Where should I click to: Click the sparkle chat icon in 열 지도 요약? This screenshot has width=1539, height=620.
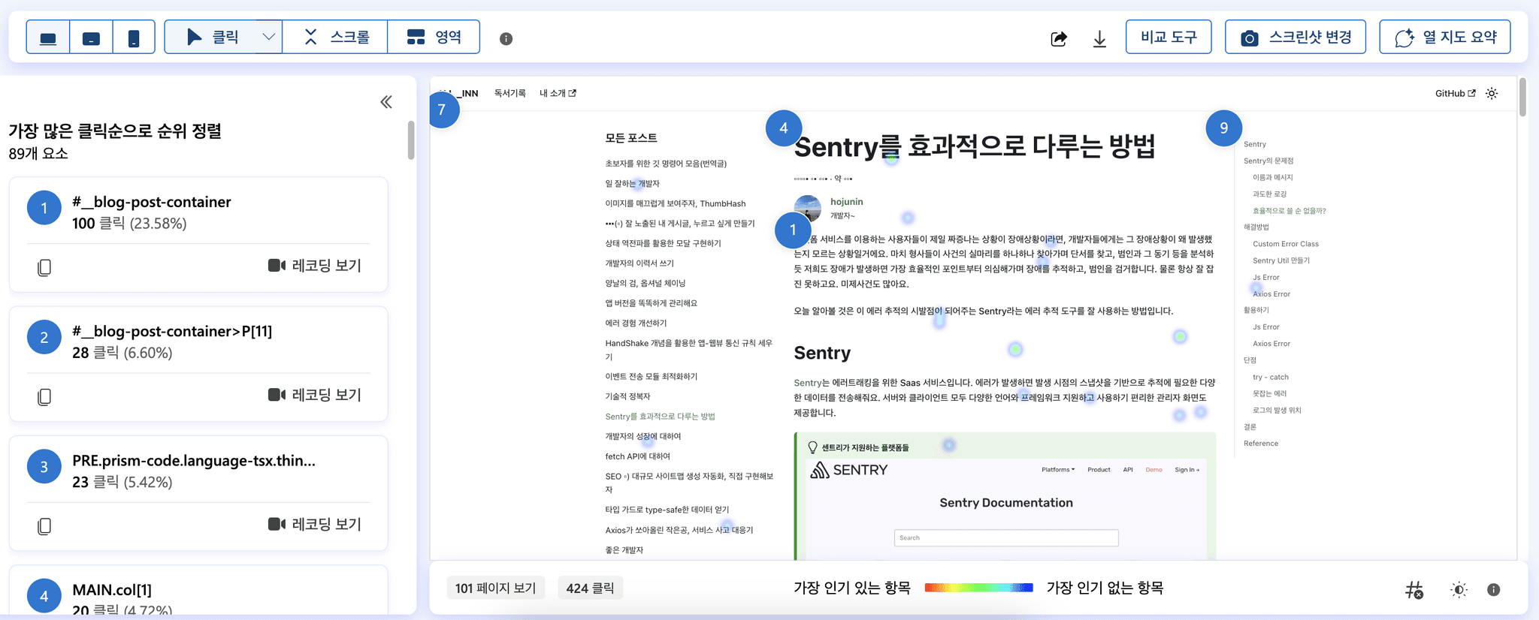pyautogui.click(x=1404, y=38)
